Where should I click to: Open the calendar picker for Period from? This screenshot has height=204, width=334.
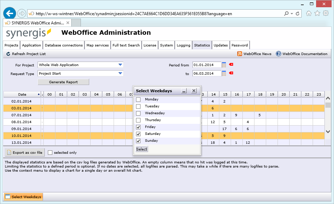(224, 65)
